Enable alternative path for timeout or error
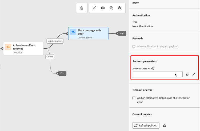The image size is (200, 131). pos(134,98)
